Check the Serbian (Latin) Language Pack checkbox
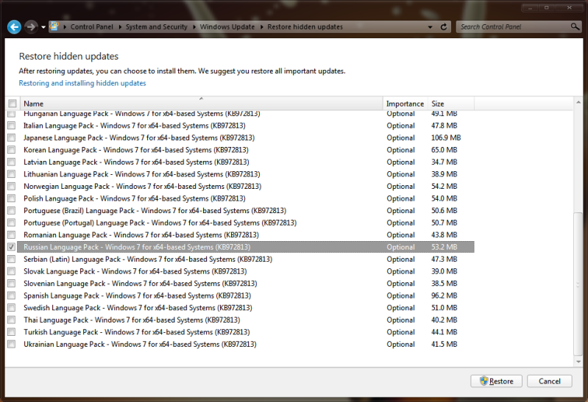Image resolution: width=588 pixels, height=402 pixels. pos(12,259)
